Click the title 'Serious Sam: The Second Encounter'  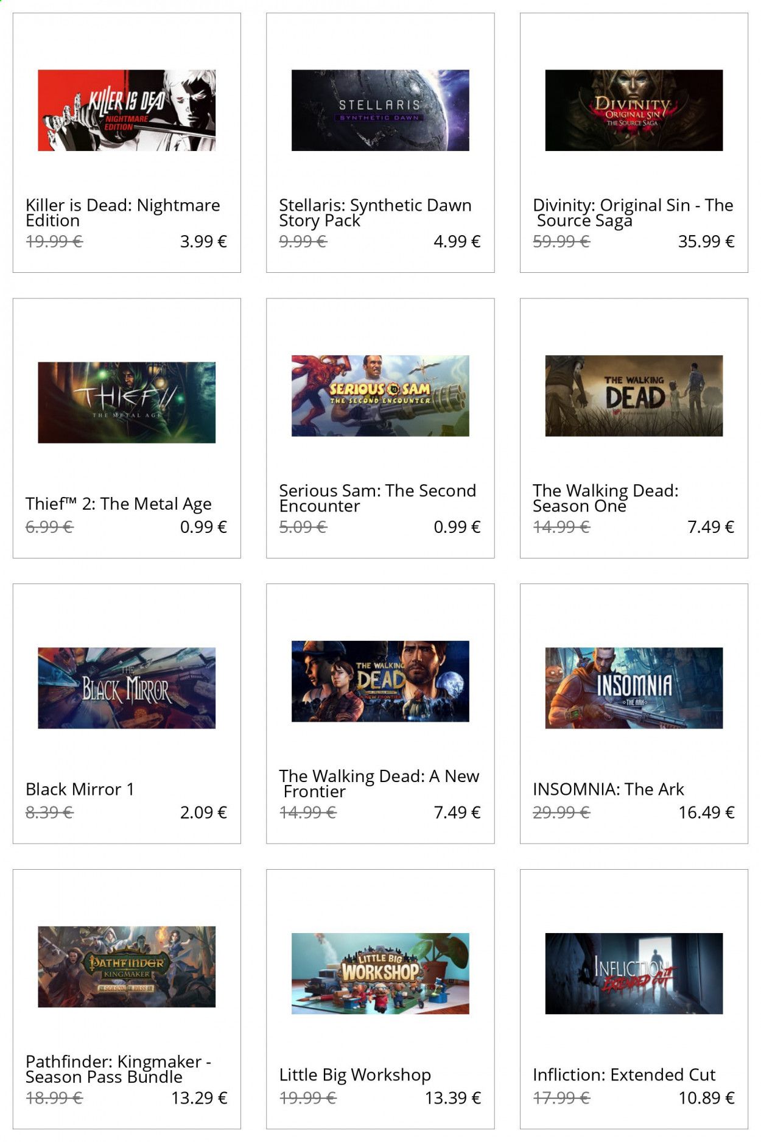click(x=377, y=498)
